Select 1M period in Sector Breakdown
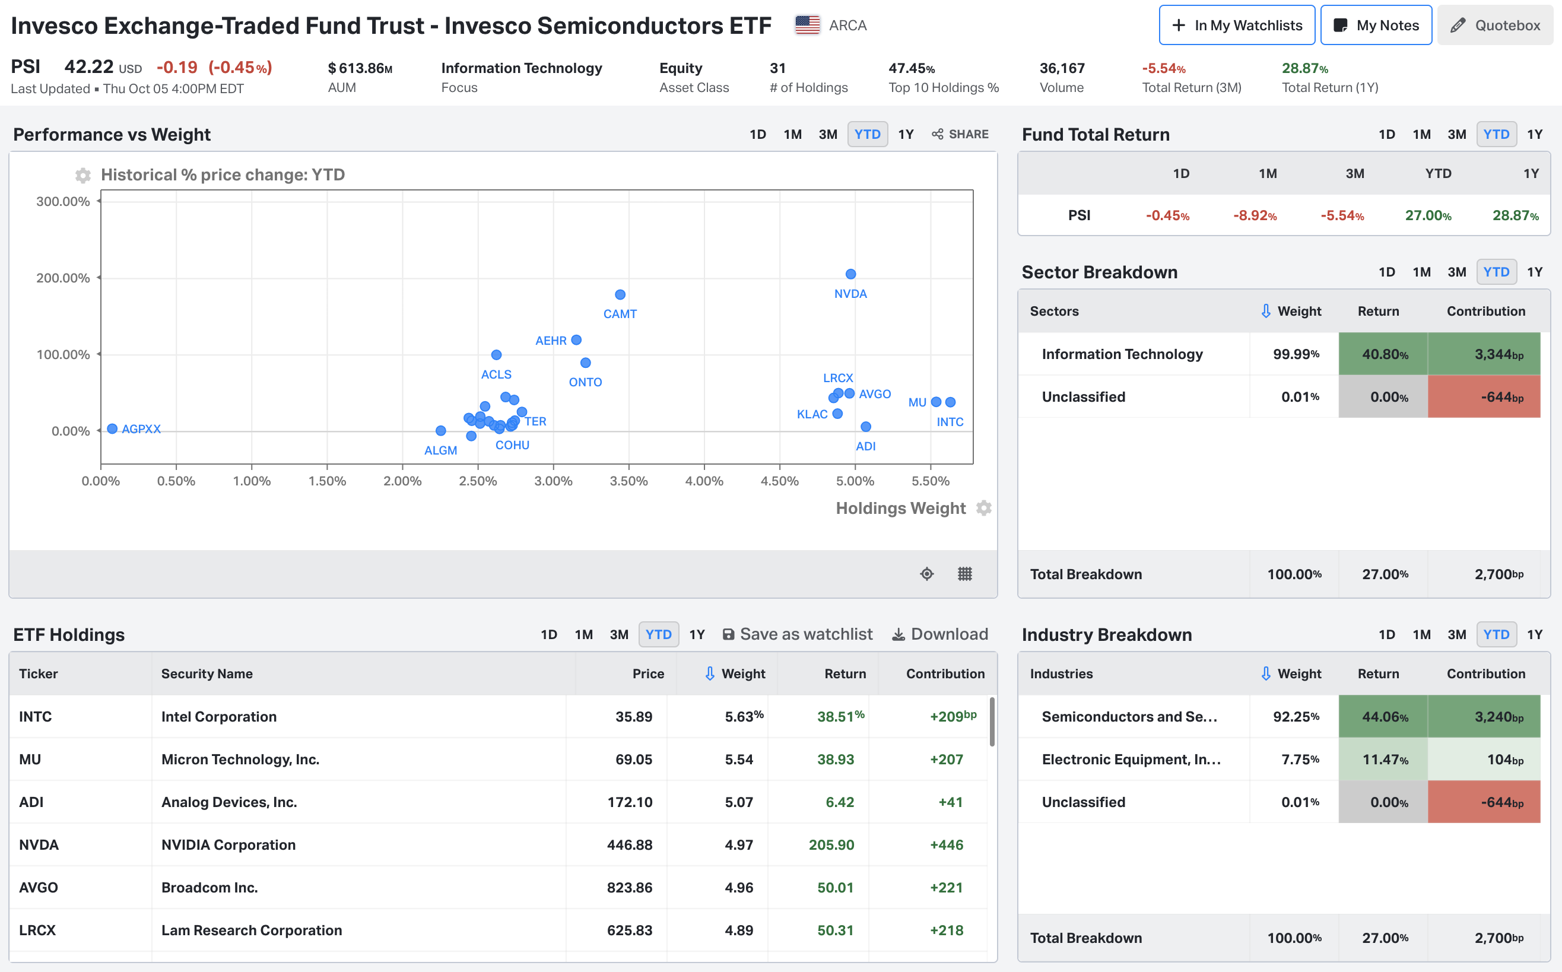The height and width of the screenshot is (972, 1562). click(1421, 272)
